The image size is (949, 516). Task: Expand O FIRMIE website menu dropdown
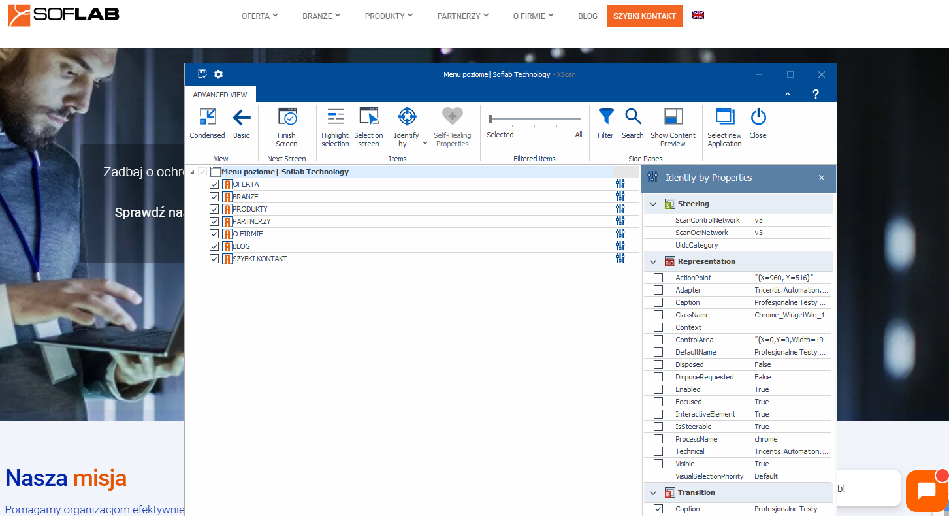tap(534, 16)
